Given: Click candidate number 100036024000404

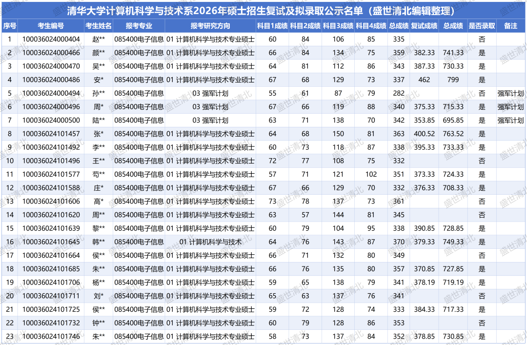Looking at the screenshot, I should [51, 39].
